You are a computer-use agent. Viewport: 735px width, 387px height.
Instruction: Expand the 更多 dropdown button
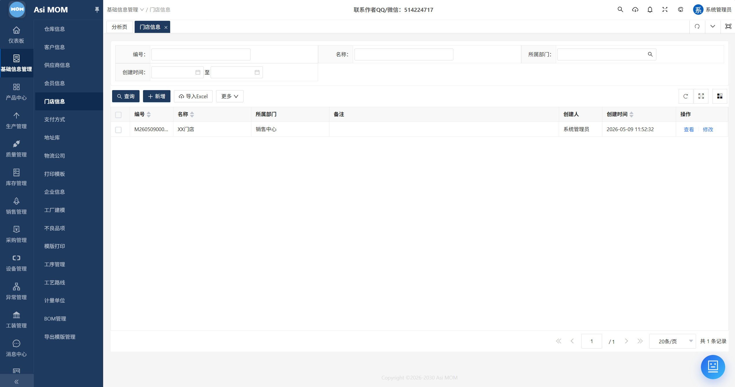[x=230, y=96]
